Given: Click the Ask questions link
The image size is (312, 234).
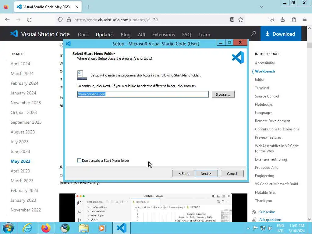Looking at the screenshot, I should 270,219.
